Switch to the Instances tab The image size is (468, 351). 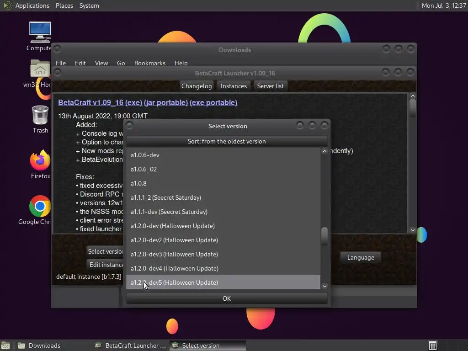[234, 86]
